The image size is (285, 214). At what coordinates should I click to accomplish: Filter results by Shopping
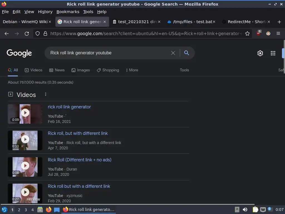point(108,70)
